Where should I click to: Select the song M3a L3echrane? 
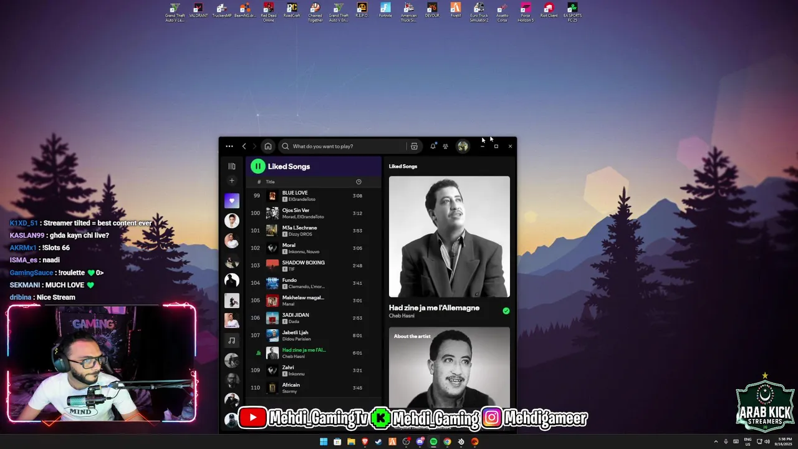(313, 231)
